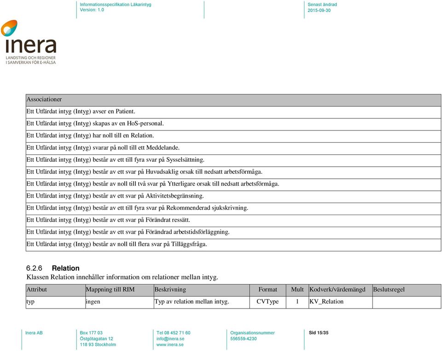The width and height of the screenshot is (442, 351).
Task: Click the 'Senast ändrad' header label
Action: pos(322,5)
